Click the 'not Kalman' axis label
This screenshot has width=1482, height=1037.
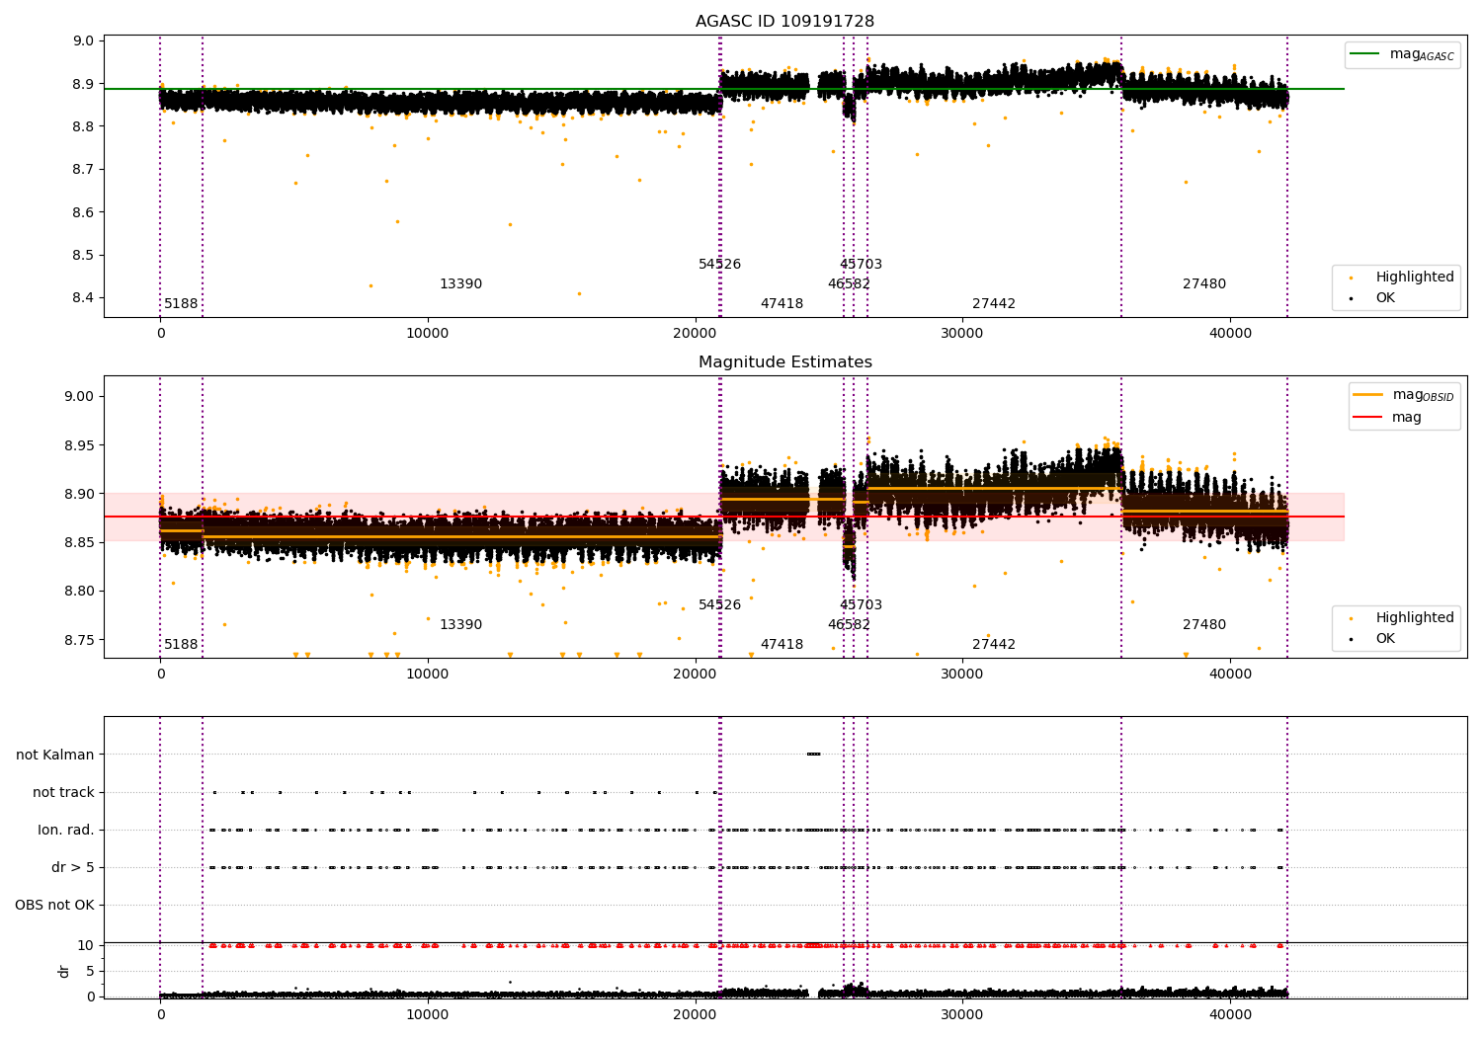pos(55,755)
